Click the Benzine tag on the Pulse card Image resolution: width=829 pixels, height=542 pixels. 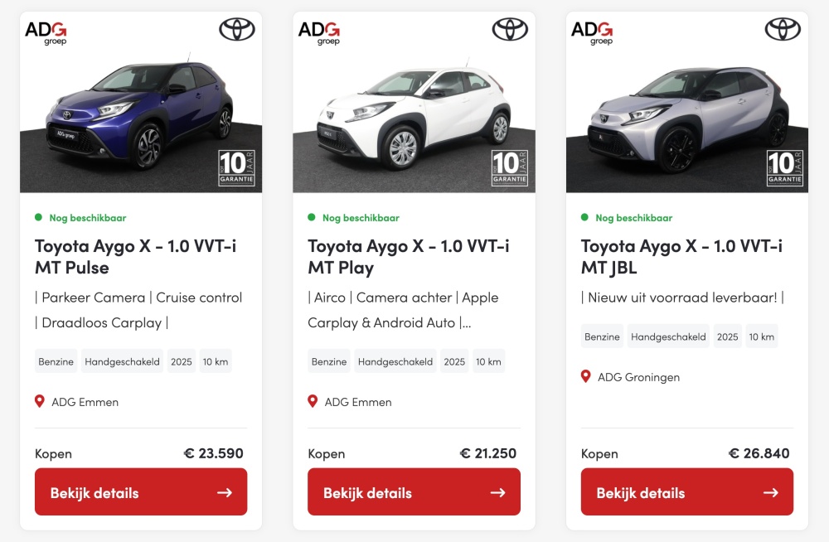56,361
